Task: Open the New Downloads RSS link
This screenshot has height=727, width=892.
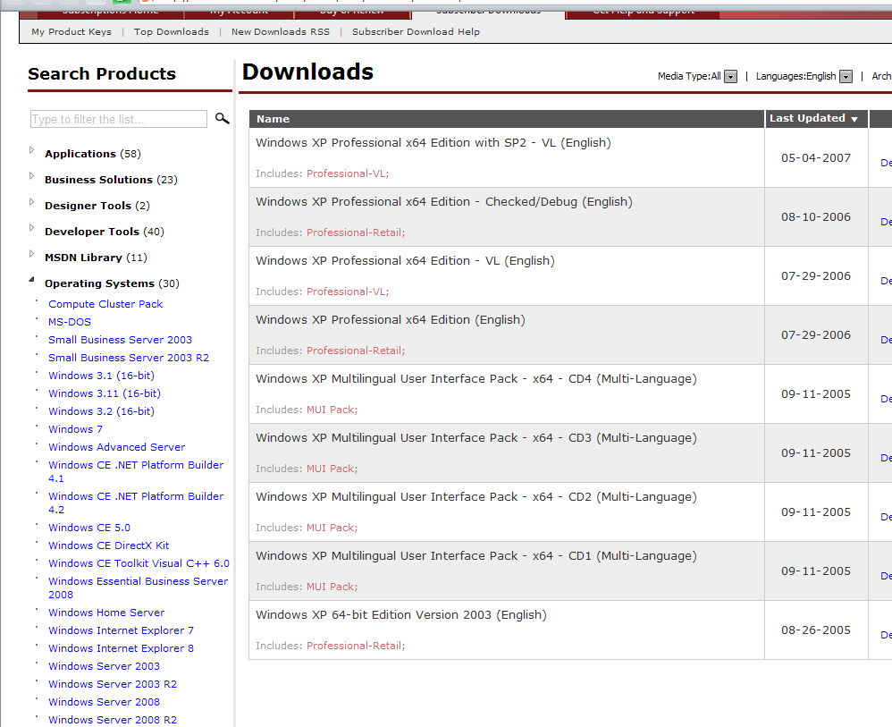Action: click(280, 31)
